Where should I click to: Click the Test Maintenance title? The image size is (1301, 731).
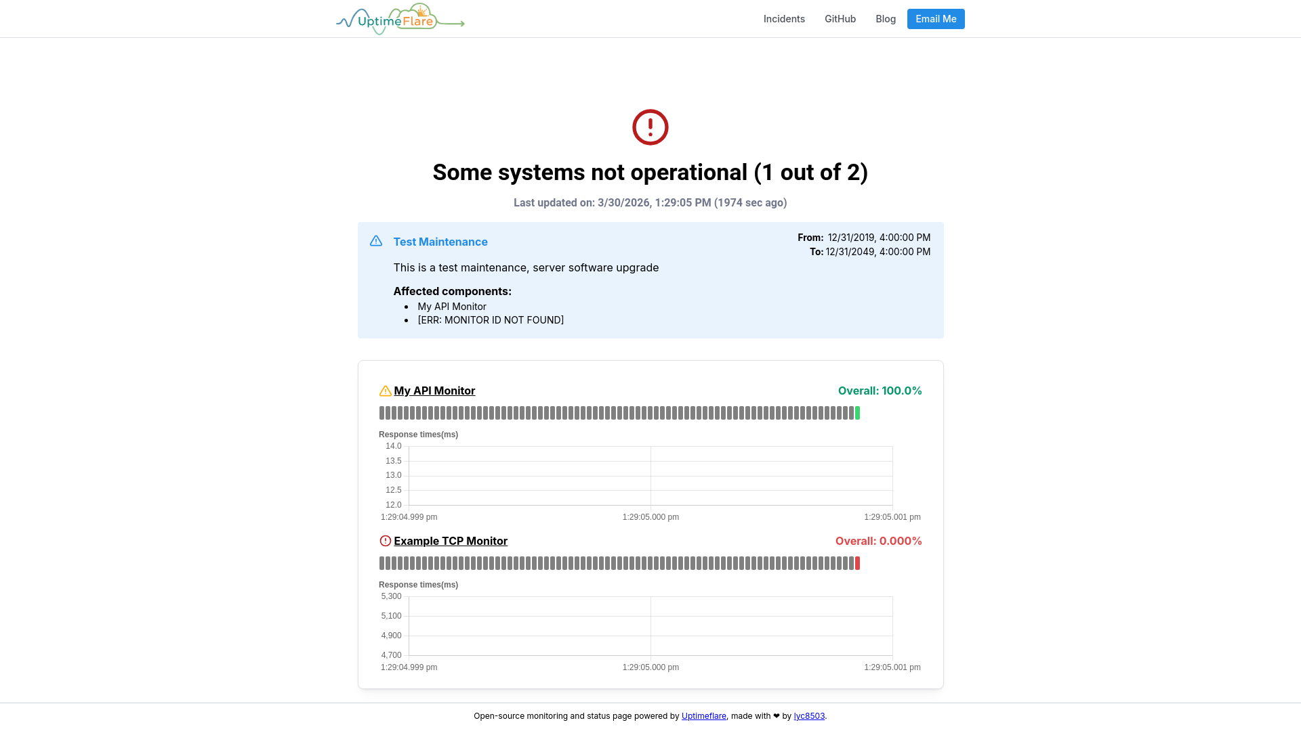440,242
